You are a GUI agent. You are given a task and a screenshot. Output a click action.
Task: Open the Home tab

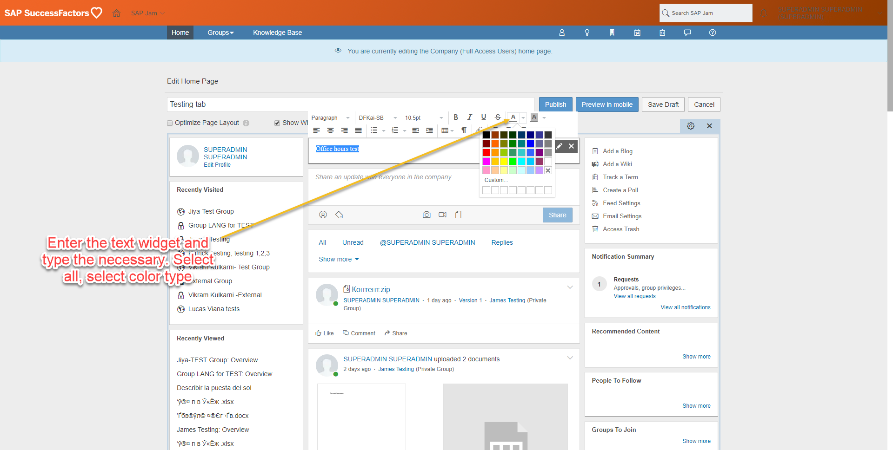[180, 33]
